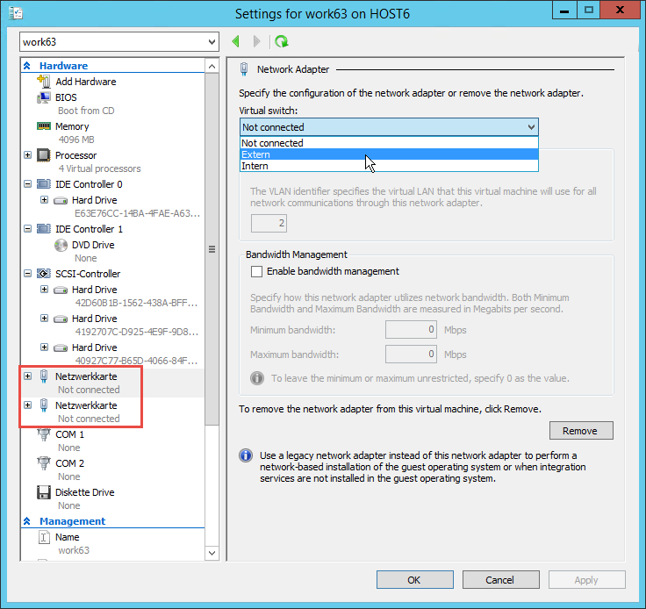Choose Extern from virtual switch list
This screenshot has height=609, width=646.
tap(389, 154)
